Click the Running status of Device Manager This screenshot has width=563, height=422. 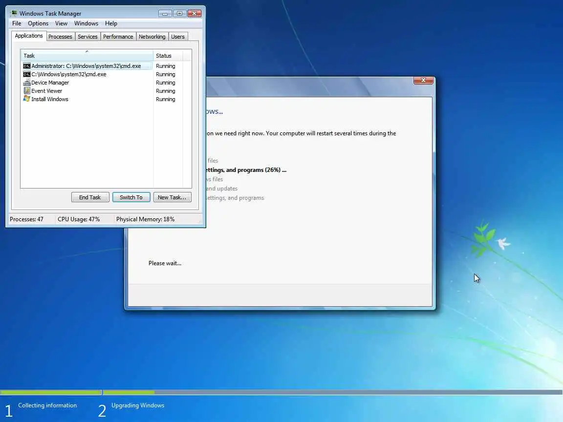pos(166,83)
